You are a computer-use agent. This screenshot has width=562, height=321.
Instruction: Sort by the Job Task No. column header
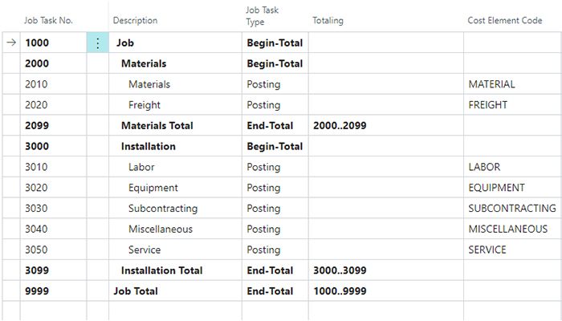(x=49, y=20)
